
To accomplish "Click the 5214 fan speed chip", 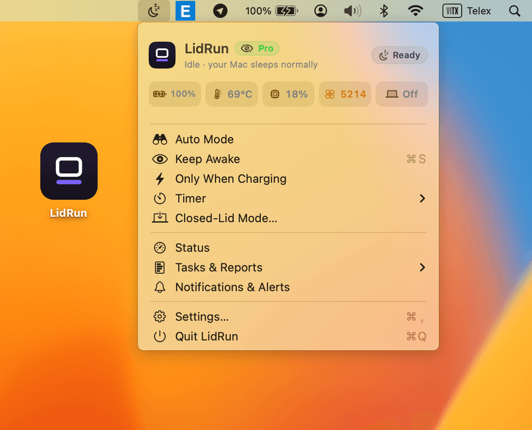I will tap(345, 94).
